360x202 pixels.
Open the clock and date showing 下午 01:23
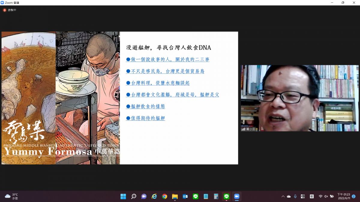click(x=343, y=196)
